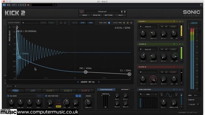Viewport: 205px width, 115px height.
Task: Toggle the first Click View checkbox
Action: pyautogui.click(x=124, y=23)
